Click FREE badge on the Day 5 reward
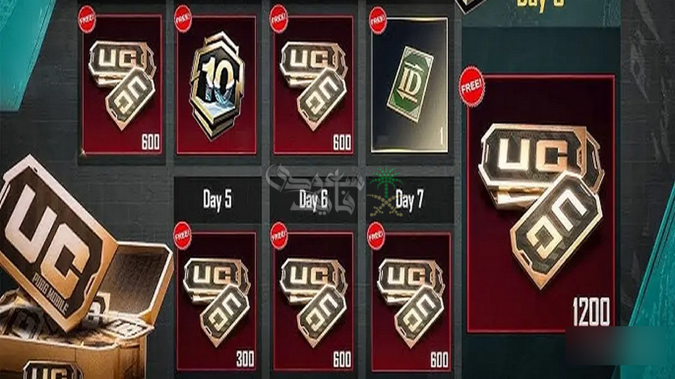675x379 pixels. (x=182, y=235)
